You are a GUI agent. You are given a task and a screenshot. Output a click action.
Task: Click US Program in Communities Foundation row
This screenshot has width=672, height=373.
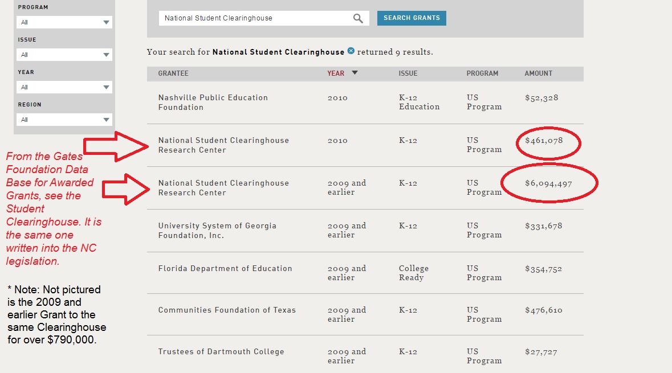tap(484, 314)
